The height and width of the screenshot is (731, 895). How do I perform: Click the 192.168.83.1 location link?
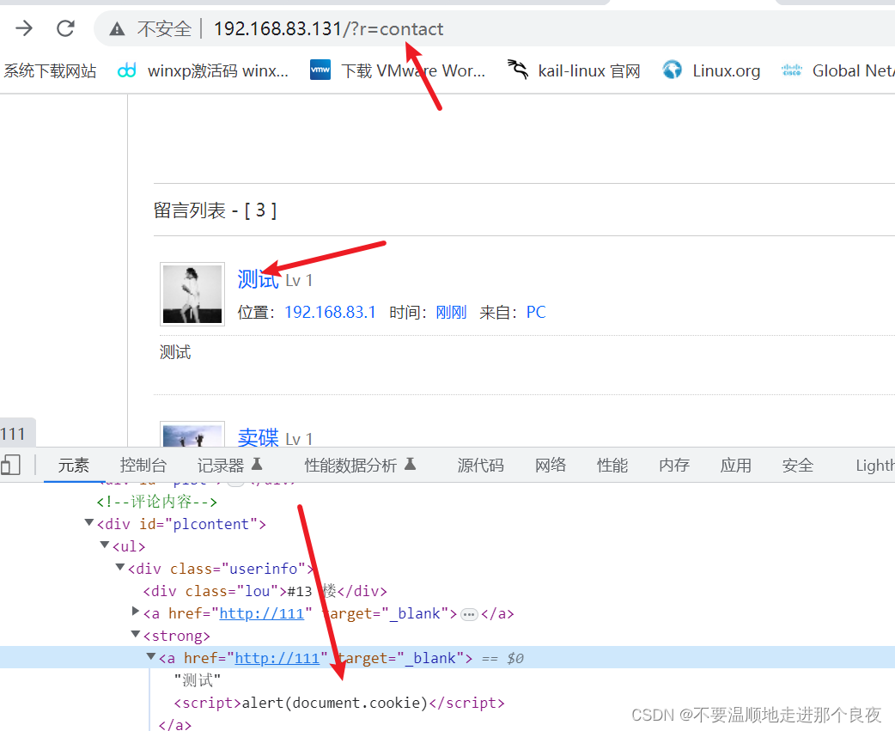(x=330, y=312)
